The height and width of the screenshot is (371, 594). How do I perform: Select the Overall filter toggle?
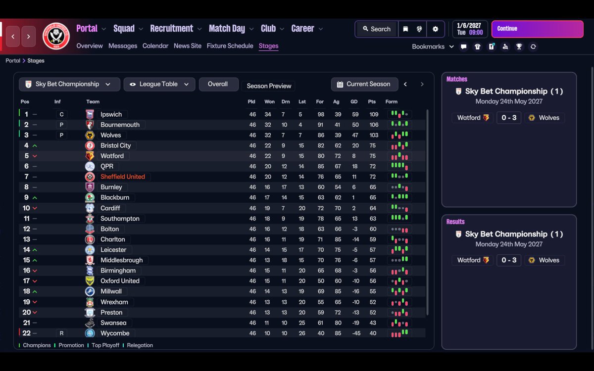pyautogui.click(x=218, y=84)
